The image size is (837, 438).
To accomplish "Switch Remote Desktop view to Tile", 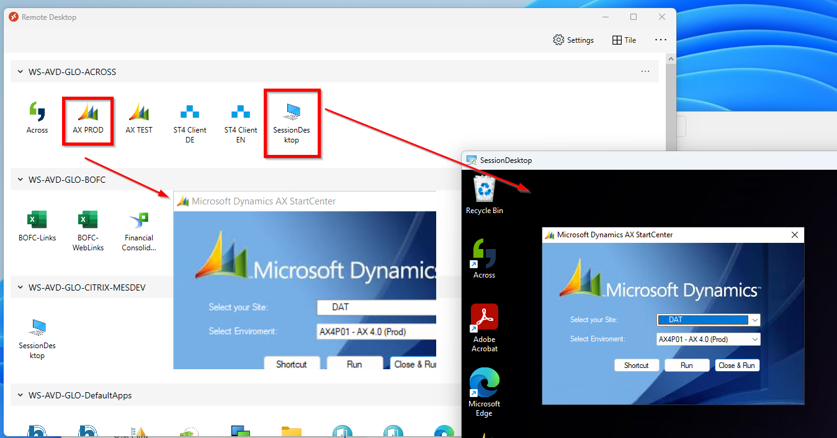I will pos(624,40).
